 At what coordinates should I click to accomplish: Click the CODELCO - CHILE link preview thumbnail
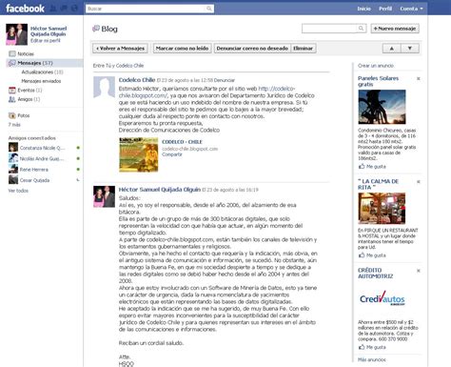pos(139,154)
